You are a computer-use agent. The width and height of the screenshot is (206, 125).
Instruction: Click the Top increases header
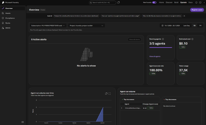click(x=129, y=99)
